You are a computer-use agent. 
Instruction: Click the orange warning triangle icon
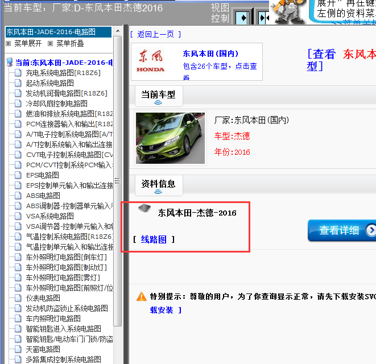click(142, 296)
